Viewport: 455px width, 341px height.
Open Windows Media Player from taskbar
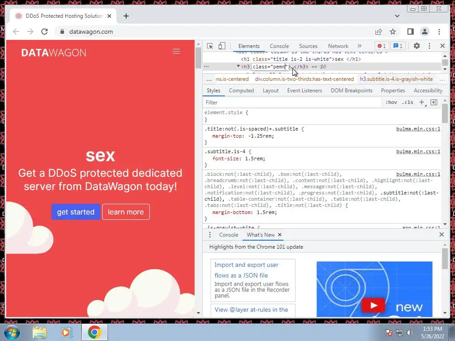coord(66,332)
